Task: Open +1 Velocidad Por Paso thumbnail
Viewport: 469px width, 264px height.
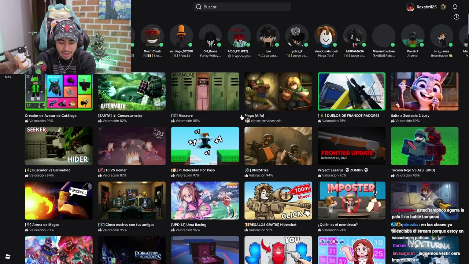Action: (205, 146)
